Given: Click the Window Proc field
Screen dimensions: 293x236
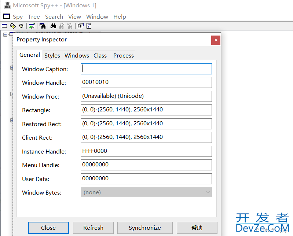Looking at the screenshot, I should [146, 96].
